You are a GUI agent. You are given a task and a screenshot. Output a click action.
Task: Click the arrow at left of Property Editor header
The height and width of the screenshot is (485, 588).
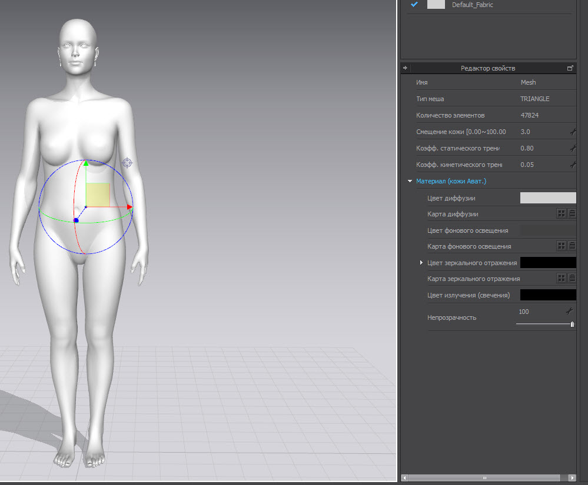point(405,68)
